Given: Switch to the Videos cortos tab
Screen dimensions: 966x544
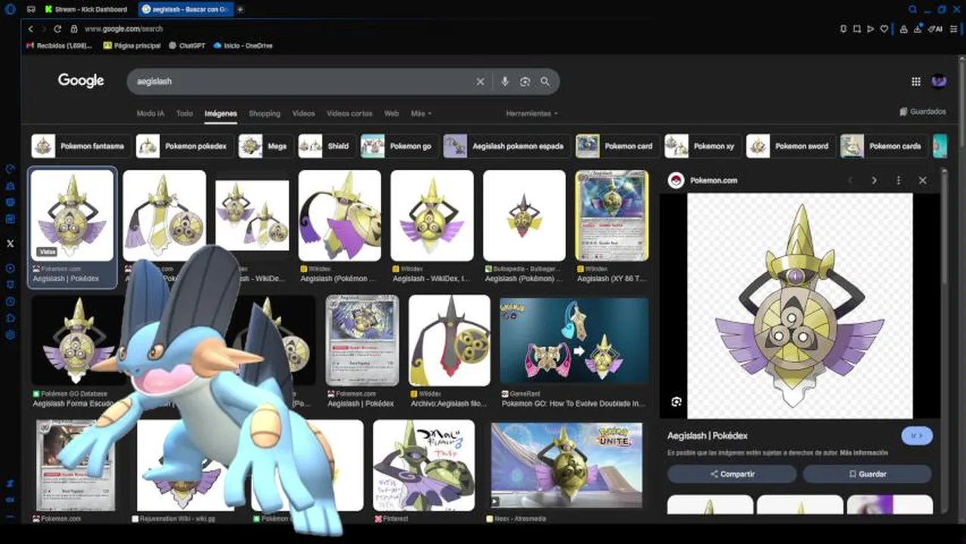Looking at the screenshot, I should pos(349,113).
